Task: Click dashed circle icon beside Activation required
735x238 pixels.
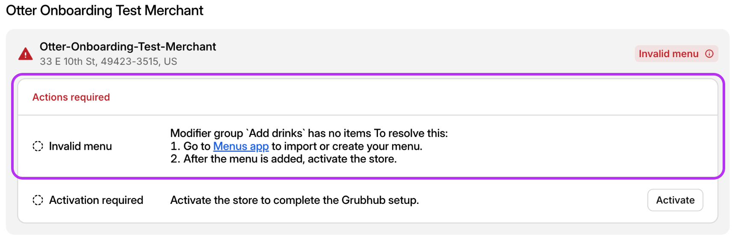Action: tap(38, 200)
